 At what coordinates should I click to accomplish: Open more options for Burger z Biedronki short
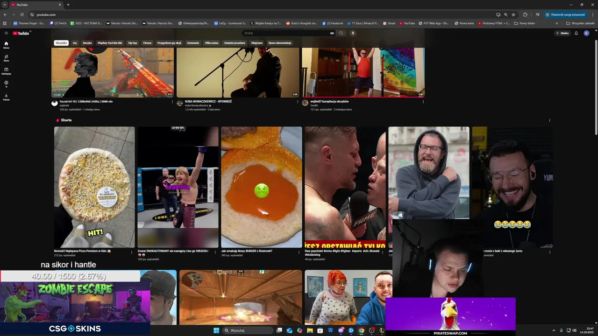pos(299,252)
